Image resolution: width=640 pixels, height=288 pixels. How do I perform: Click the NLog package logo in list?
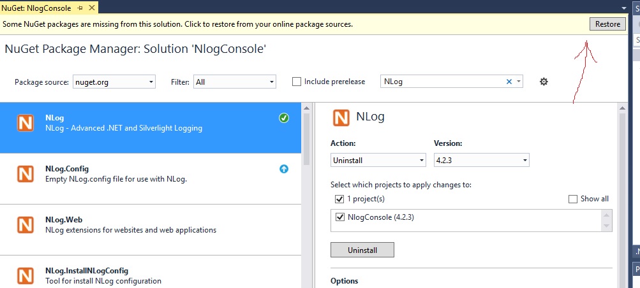[x=26, y=122]
